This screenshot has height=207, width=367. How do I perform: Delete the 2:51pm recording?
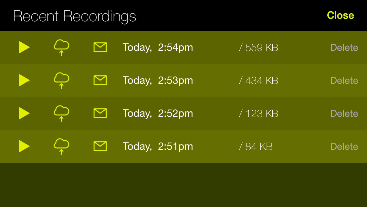(344, 147)
